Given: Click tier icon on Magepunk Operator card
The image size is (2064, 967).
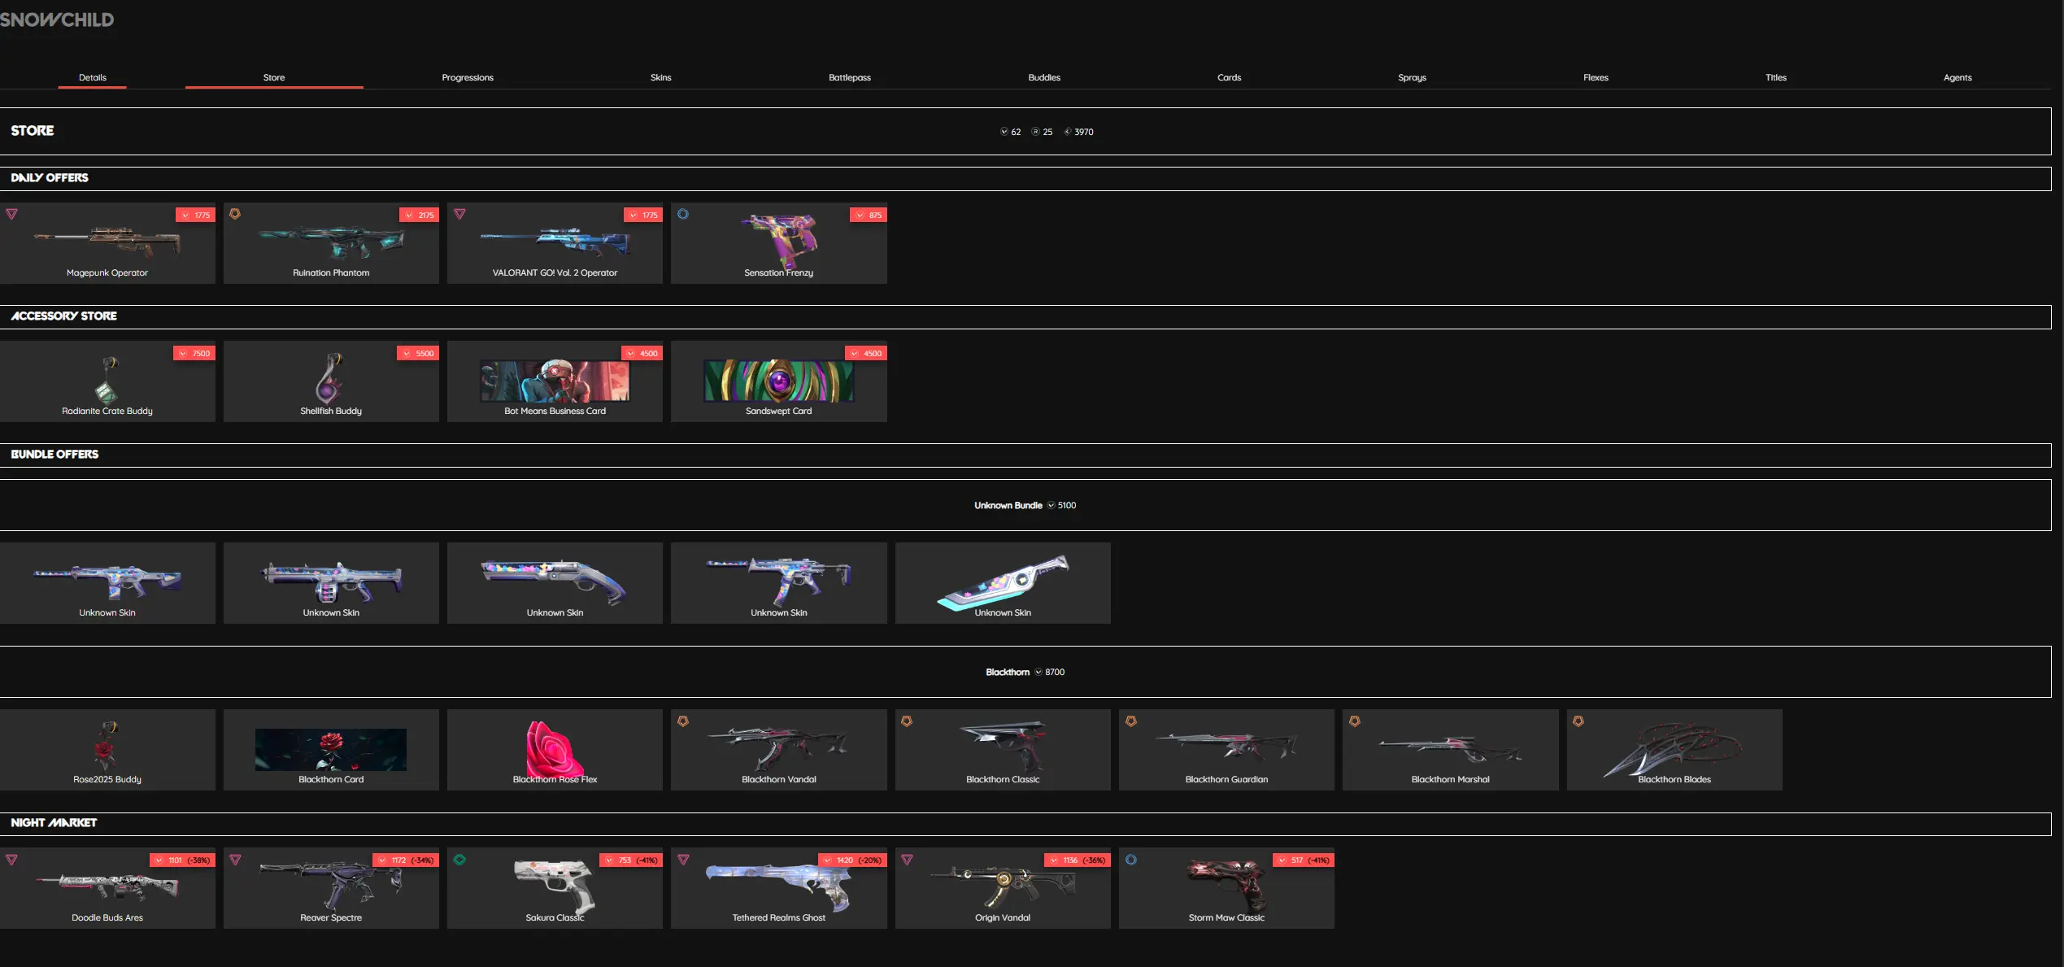Looking at the screenshot, I should coord(11,214).
